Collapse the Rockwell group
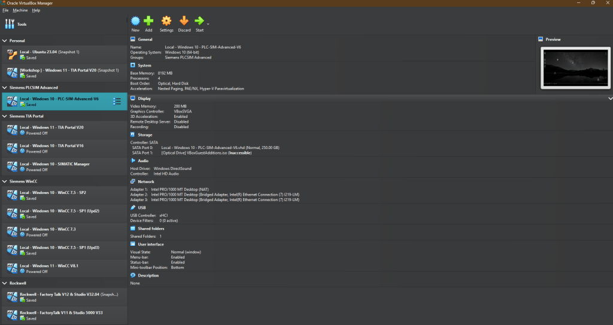 tap(5, 283)
